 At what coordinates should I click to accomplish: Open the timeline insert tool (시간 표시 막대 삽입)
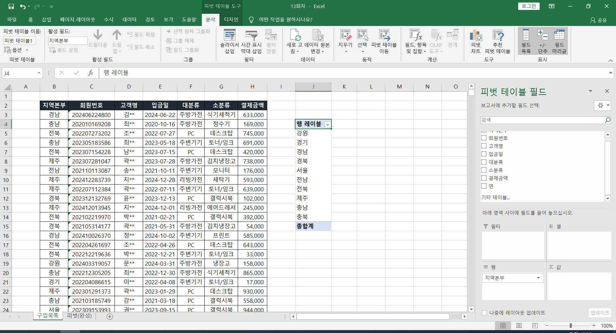coord(251,41)
